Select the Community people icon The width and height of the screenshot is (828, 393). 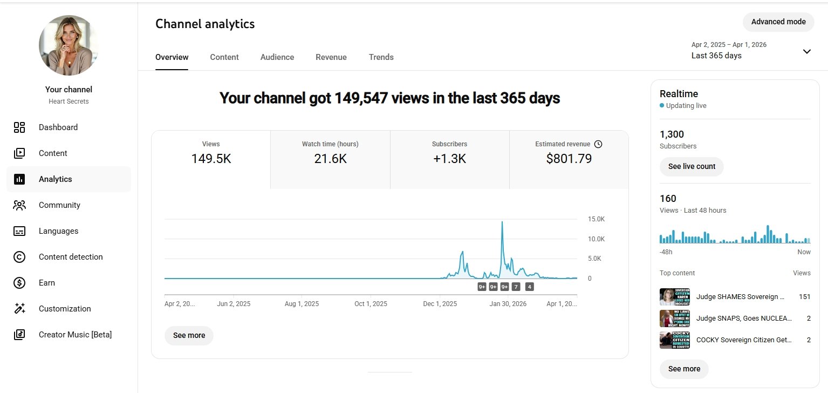coord(19,205)
